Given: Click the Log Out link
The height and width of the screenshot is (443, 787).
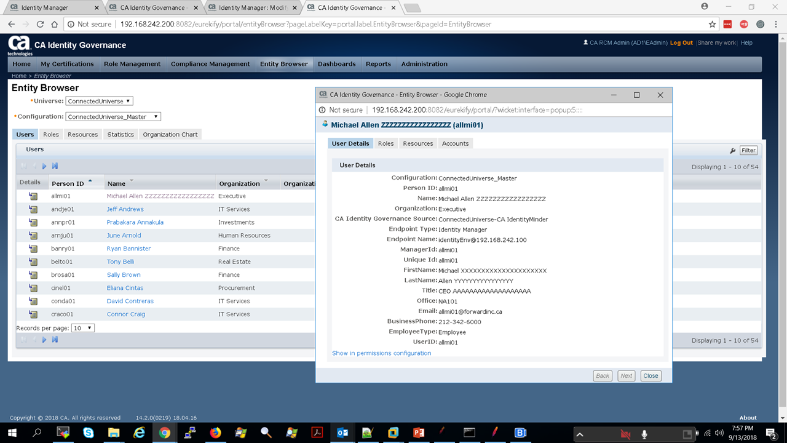Looking at the screenshot, I should tap(681, 43).
